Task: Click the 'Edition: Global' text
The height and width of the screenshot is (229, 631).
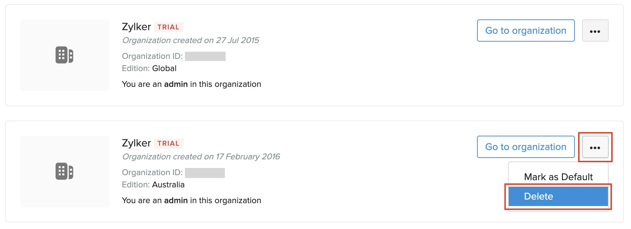Action: tap(149, 69)
